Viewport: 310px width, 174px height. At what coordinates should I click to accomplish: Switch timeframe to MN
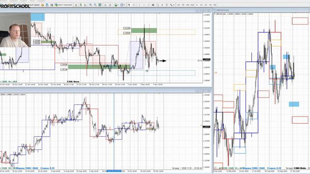coord(215,5)
